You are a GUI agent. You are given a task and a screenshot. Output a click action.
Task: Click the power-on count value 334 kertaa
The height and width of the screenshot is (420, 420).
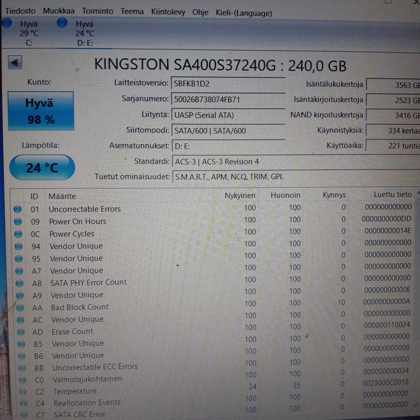pyautogui.click(x=393, y=130)
